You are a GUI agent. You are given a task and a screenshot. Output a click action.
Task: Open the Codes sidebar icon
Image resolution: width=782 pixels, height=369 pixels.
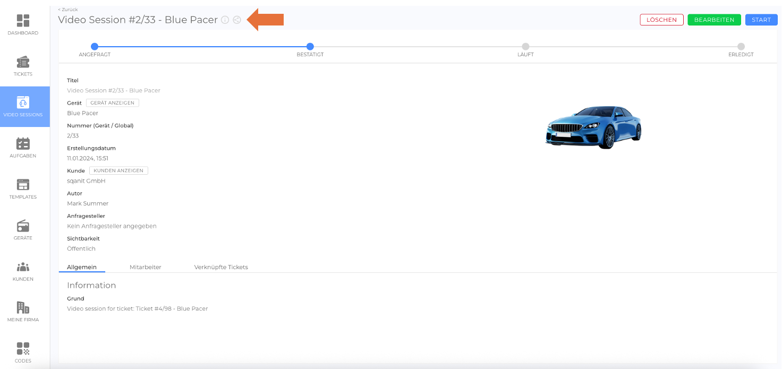(23, 349)
